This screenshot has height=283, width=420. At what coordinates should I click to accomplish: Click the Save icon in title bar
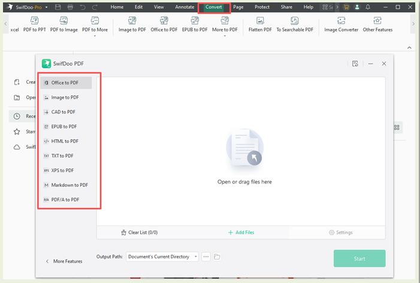pyautogui.click(x=58, y=7)
